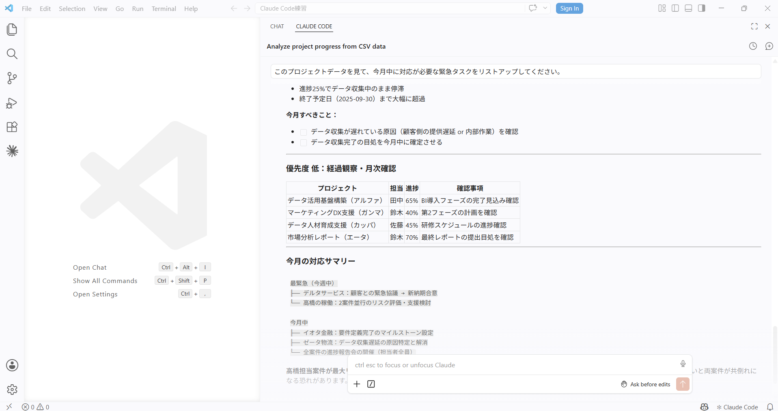Open the Customize Layout icon
778x411 pixels.
(662, 8)
